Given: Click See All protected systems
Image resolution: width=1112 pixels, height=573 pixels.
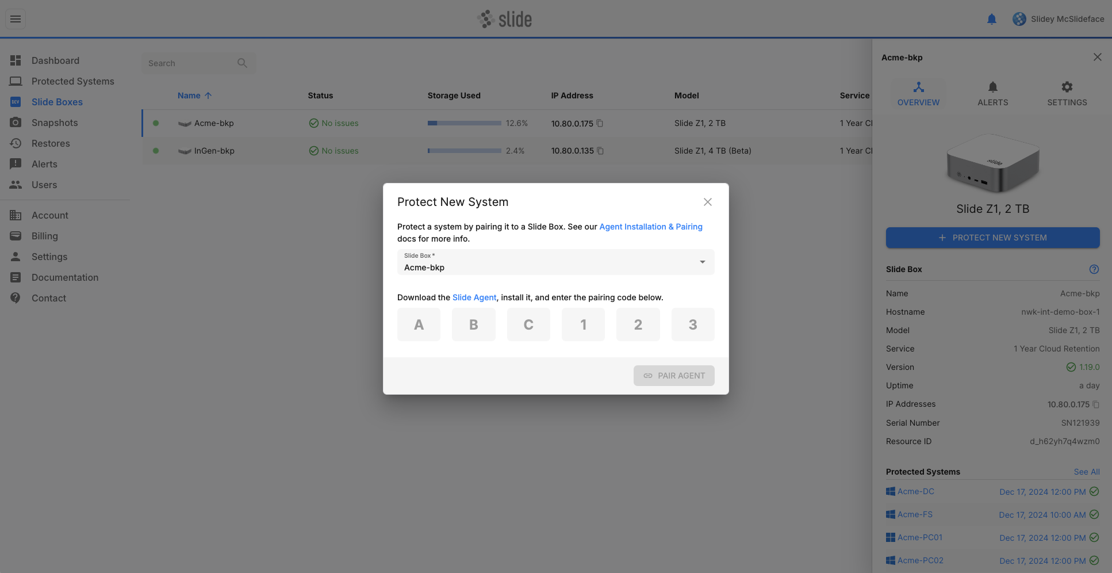Looking at the screenshot, I should tap(1087, 472).
